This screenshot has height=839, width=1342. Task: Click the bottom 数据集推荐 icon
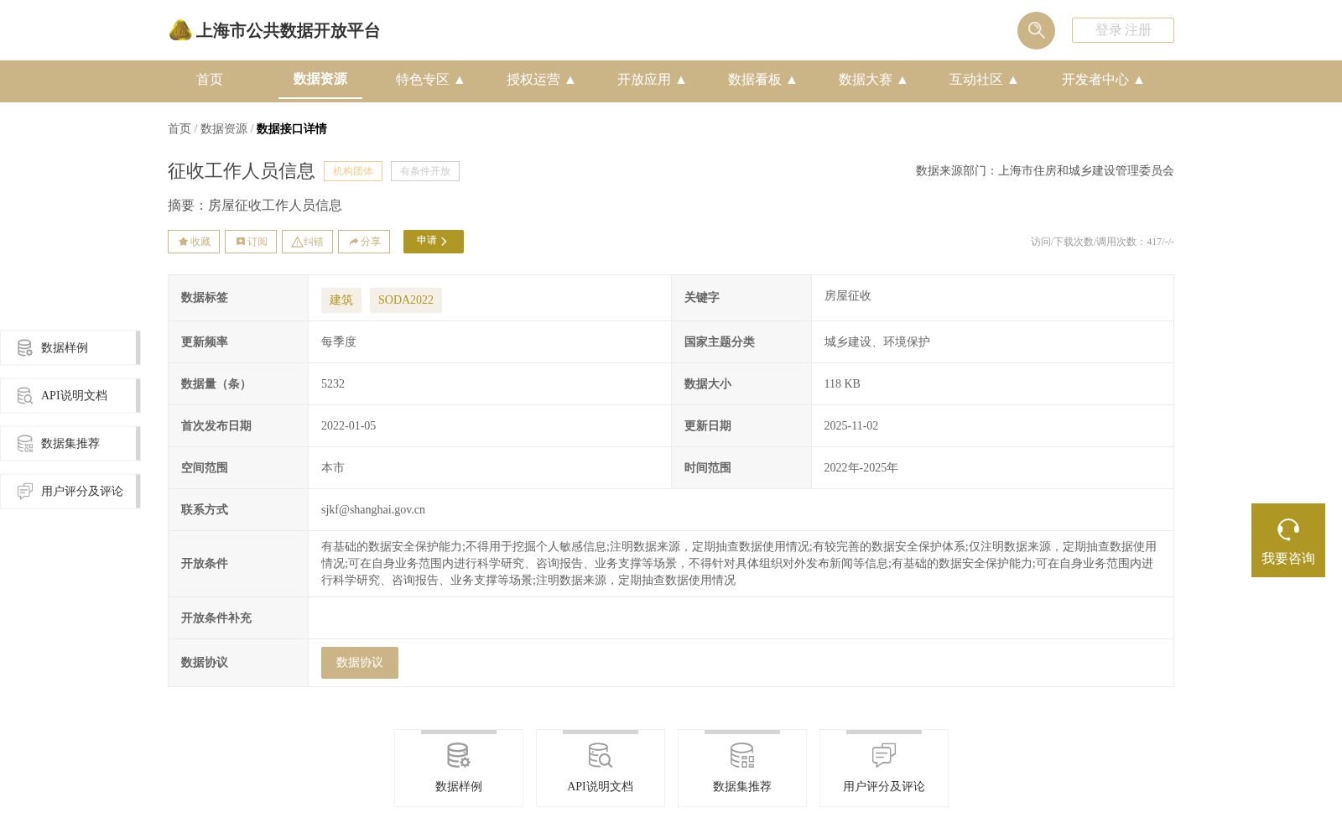(742, 755)
